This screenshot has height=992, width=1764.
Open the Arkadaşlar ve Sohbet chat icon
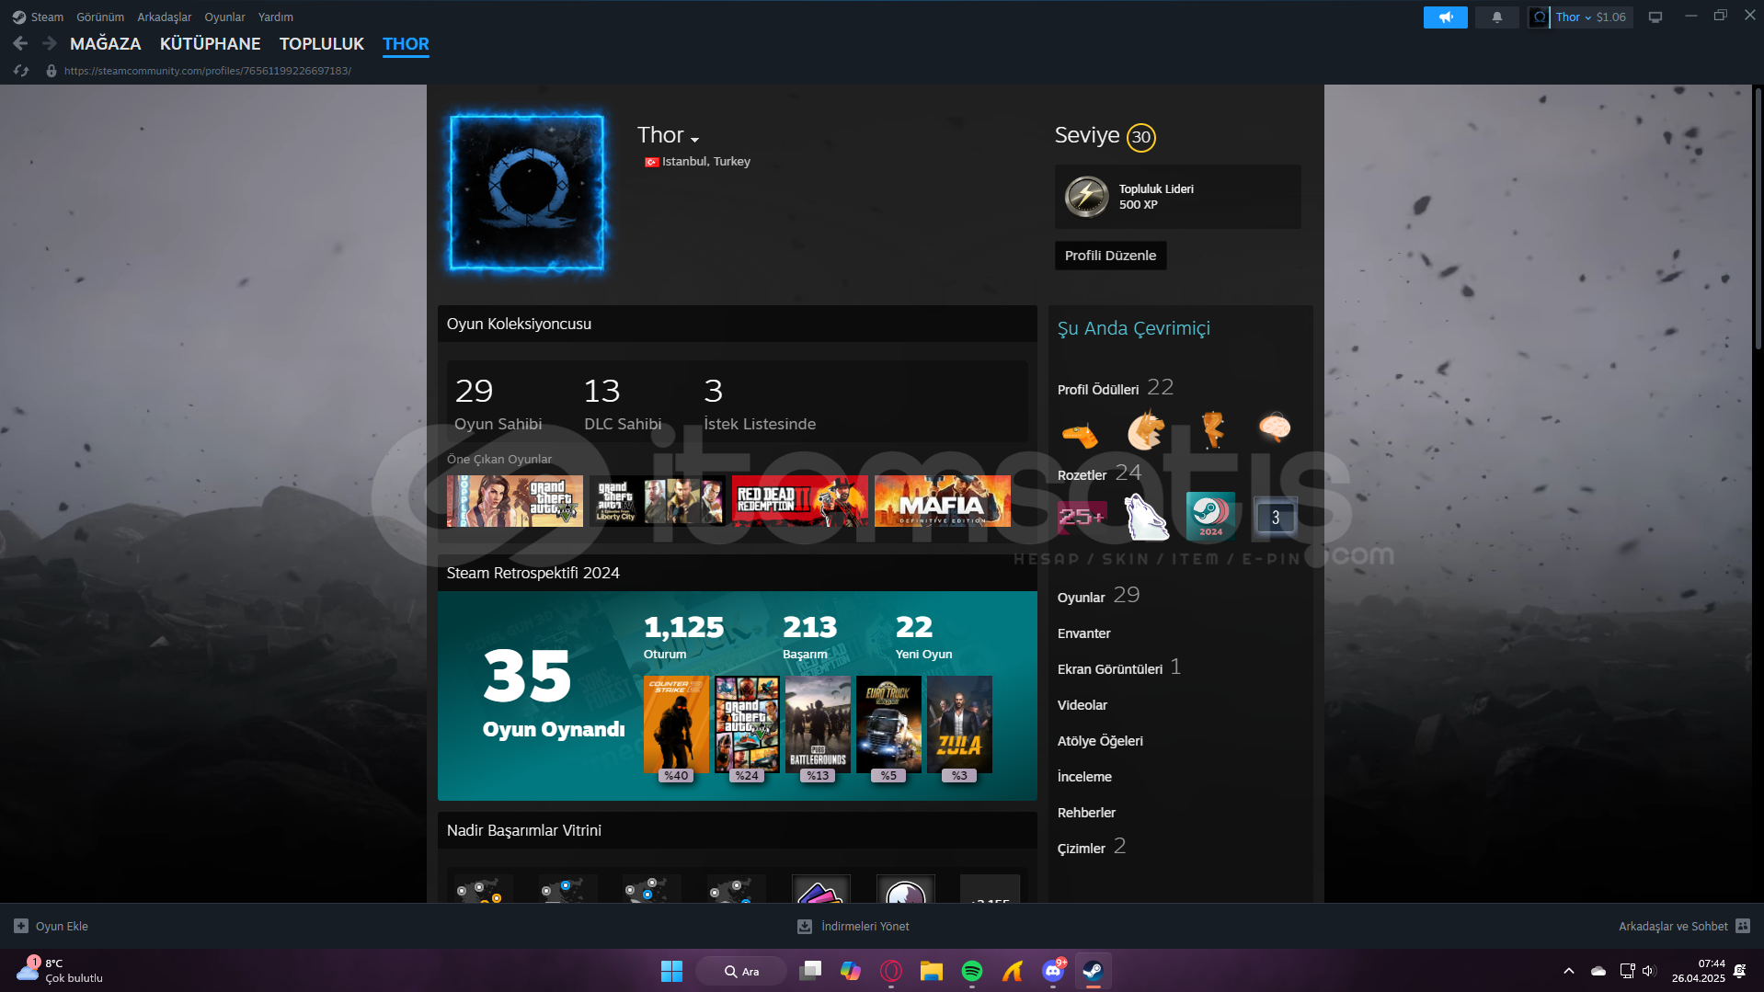pyautogui.click(x=1743, y=926)
